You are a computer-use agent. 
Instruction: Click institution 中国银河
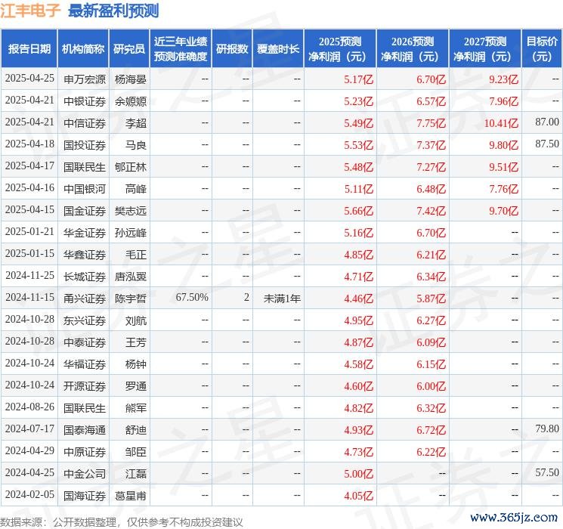tap(85, 189)
